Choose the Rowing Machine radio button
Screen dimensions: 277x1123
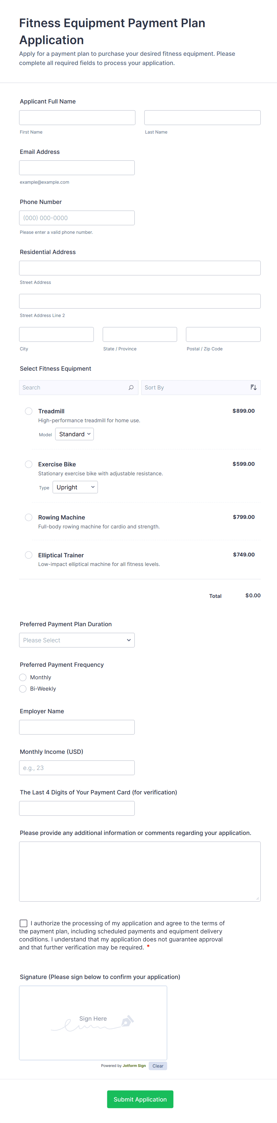(x=29, y=517)
